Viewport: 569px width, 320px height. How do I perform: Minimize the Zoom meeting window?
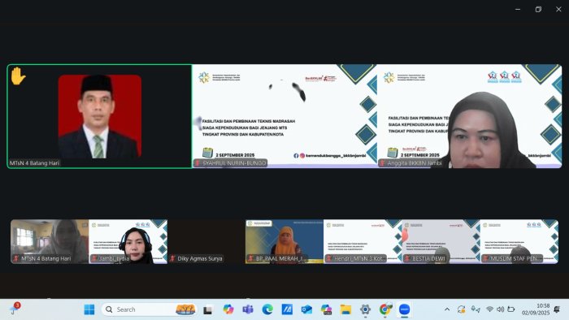click(x=518, y=10)
